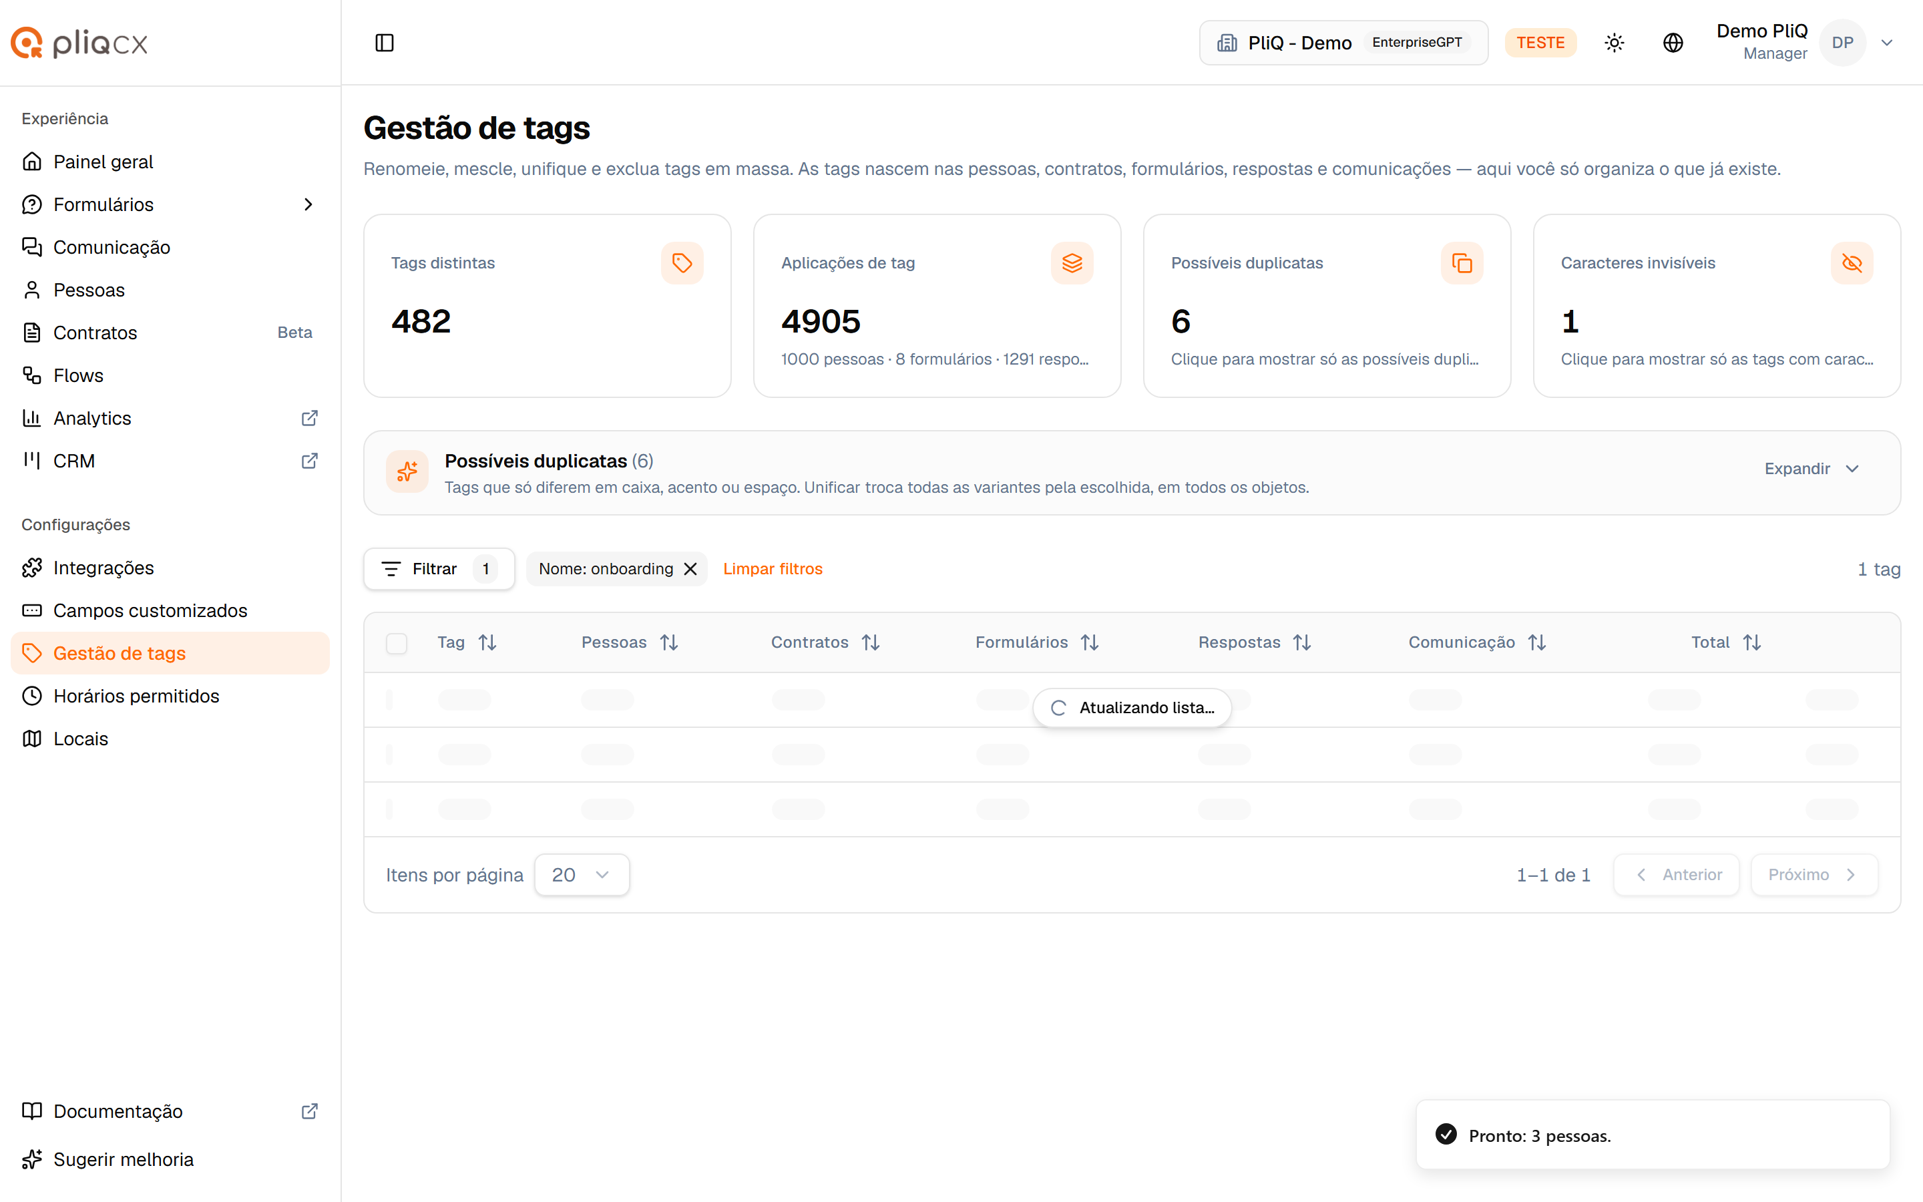Click the Tags distintas tag icon
The width and height of the screenshot is (1923, 1202).
[x=682, y=263]
